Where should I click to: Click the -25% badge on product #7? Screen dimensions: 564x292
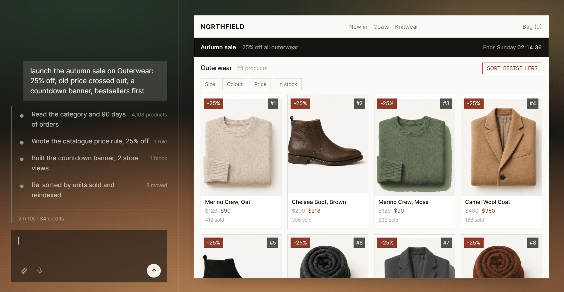click(387, 243)
